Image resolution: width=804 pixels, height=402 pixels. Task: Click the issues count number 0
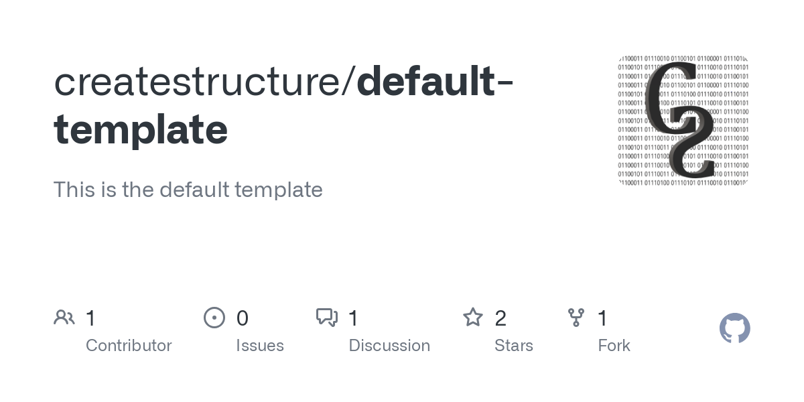click(243, 318)
